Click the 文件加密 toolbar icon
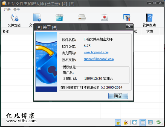Image resolution: width=165 pixels, height=127 pixels. [14, 18]
